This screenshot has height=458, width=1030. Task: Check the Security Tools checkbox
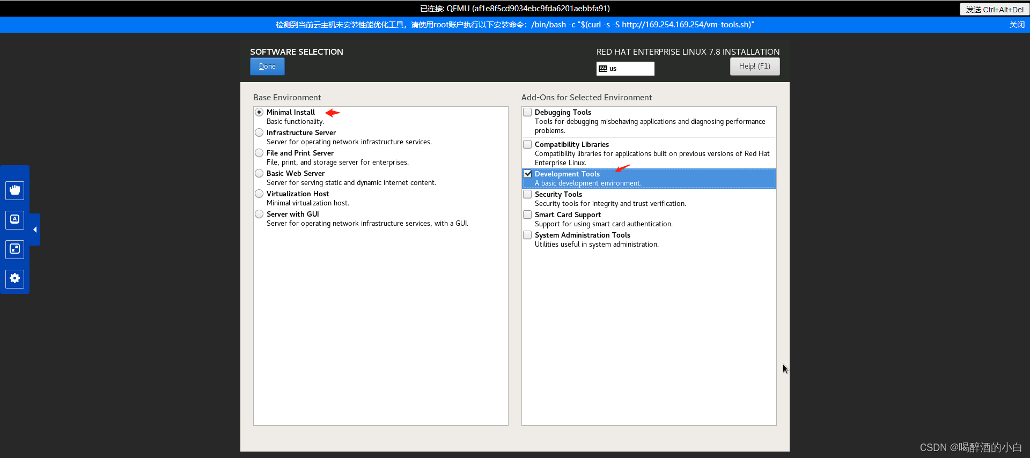pos(527,194)
